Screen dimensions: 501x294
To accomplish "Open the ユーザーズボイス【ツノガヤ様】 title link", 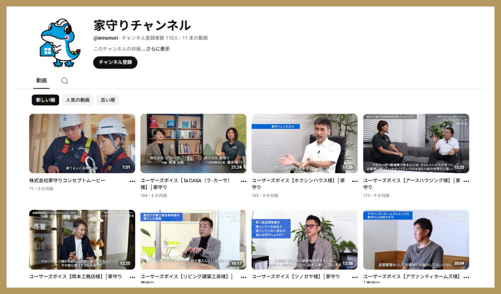I will pyautogui.click(x=296, y=276).
